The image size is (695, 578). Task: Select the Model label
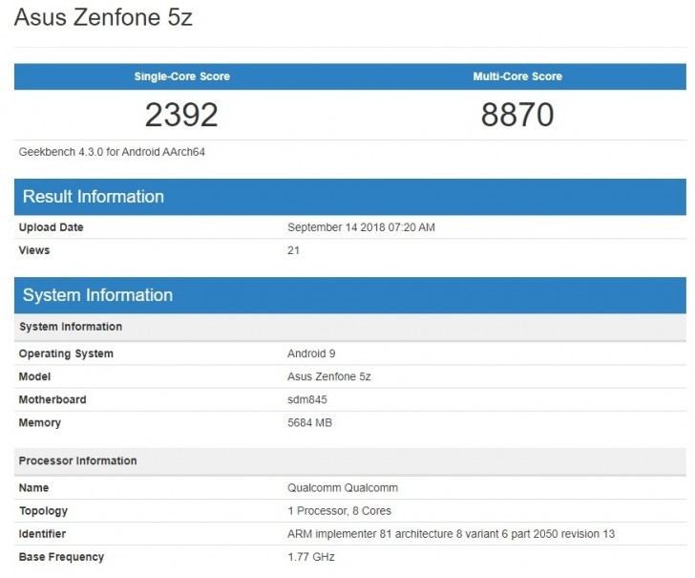[34, 376]
